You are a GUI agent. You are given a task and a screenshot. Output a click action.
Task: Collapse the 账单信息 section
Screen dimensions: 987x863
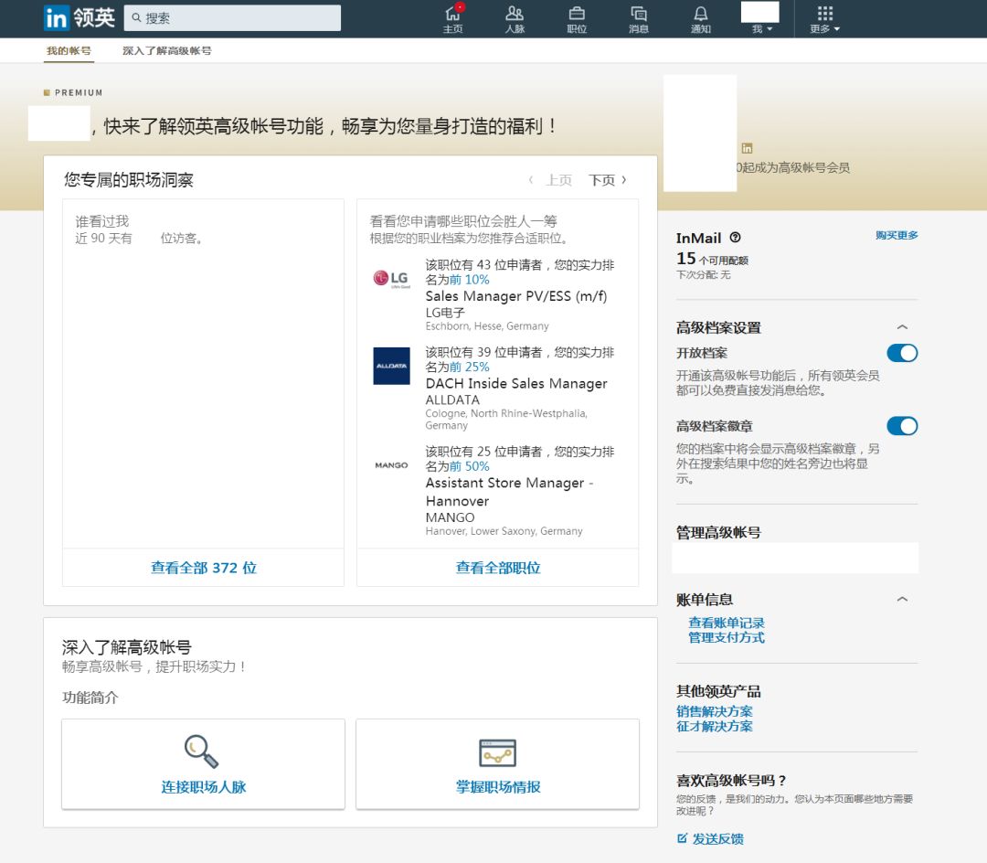[x=902, y=599]
